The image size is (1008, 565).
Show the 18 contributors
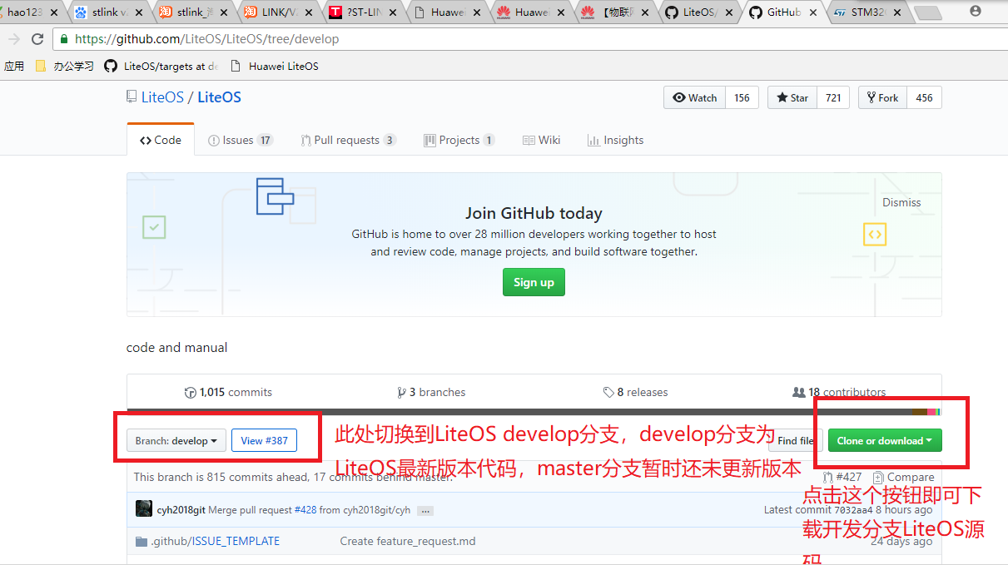click(838, 392)
